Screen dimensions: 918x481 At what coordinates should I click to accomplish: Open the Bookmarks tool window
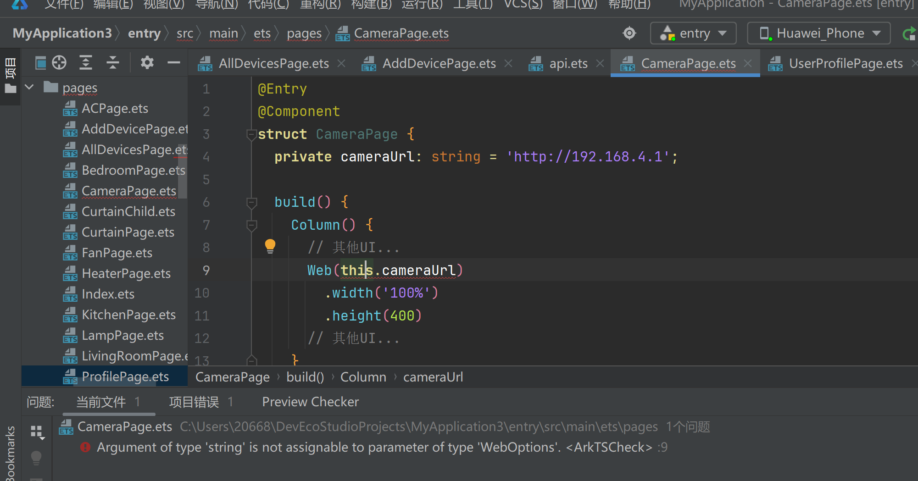point(10,453)
